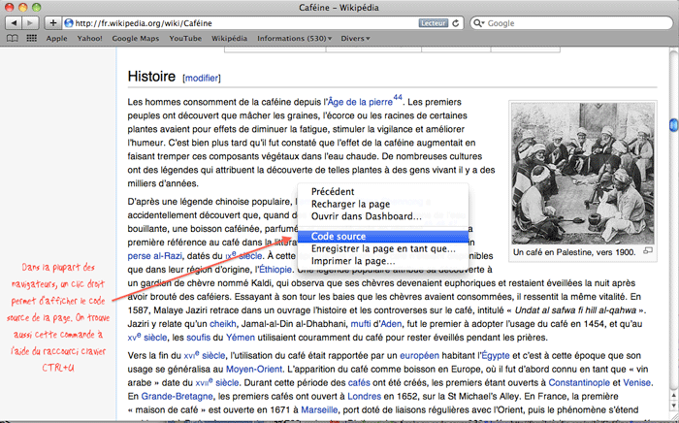The width and height of the screenshot is (679, 423).
Task: Expand the Informations (530) bookmarks folder
Action: point(289,38)
